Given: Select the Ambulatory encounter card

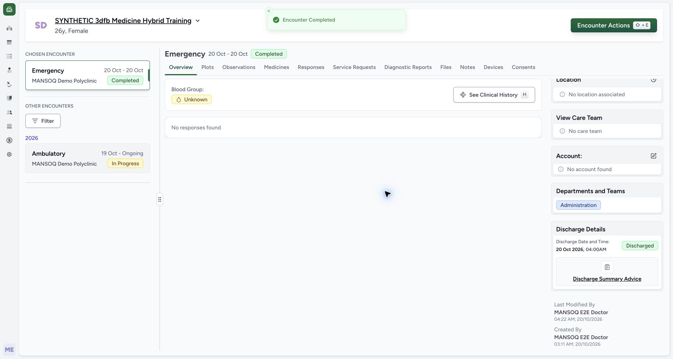Looking at the screenshot, I should 88,158.
